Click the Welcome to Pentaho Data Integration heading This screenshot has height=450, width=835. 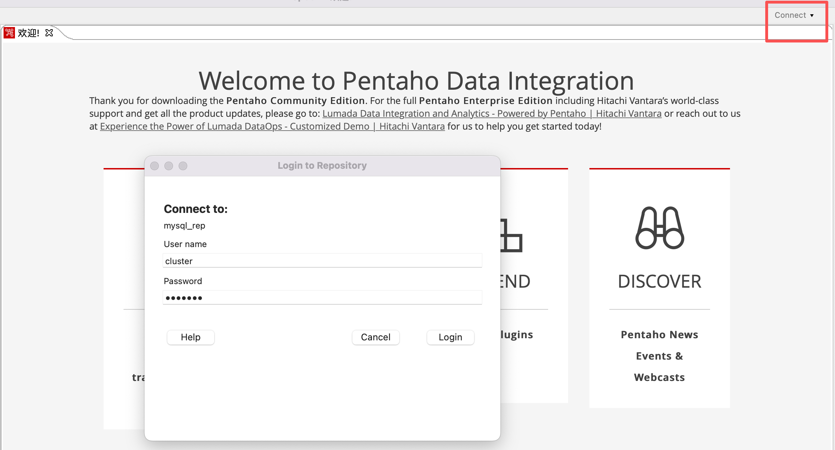coord(416,81)
